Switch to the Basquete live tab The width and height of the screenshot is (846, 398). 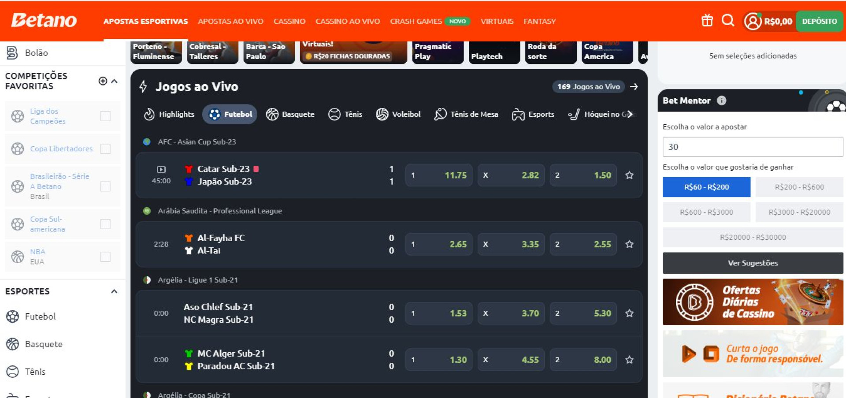coord(290,114)
